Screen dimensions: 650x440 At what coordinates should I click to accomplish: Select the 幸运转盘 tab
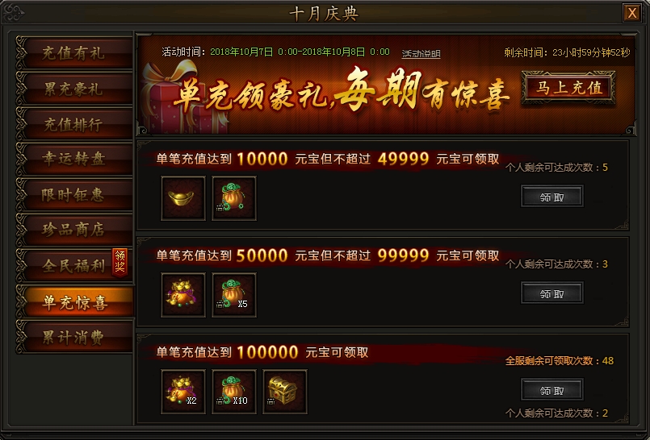pos(74,160)
